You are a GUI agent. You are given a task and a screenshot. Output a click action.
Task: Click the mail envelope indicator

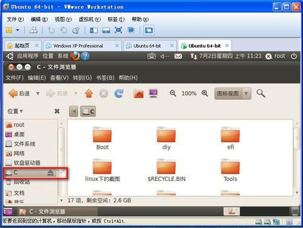(x=178, y=56)
